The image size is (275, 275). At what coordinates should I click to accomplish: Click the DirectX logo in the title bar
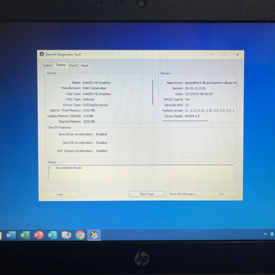point(42,54)
